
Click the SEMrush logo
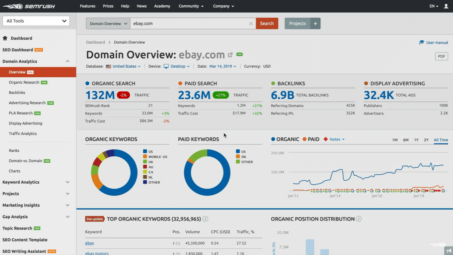[29, 6]
